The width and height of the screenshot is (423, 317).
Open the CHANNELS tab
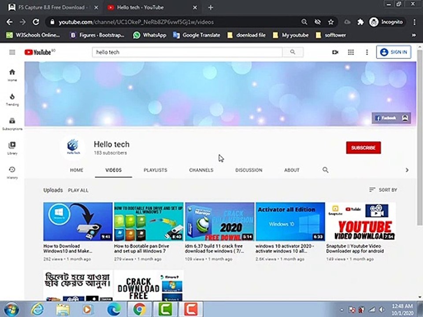(201, 170)
